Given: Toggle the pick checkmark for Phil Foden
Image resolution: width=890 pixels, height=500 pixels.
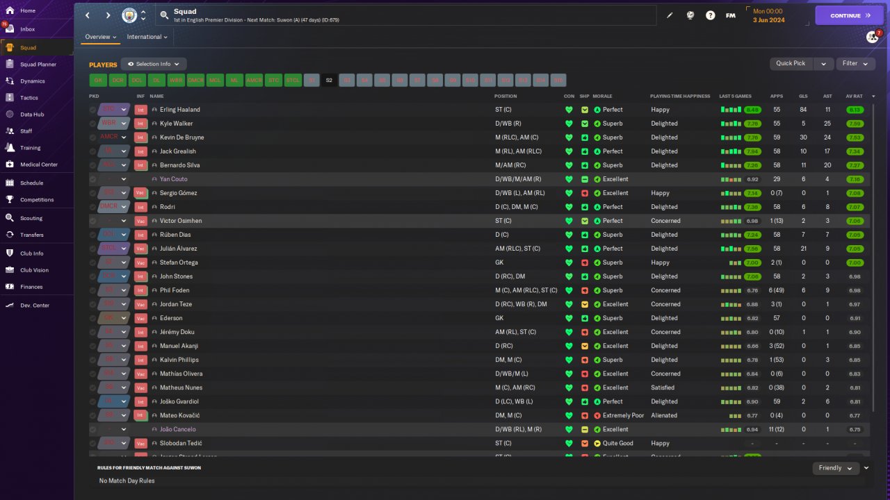Looking at the screenshot, I should (x=93, y=290).
